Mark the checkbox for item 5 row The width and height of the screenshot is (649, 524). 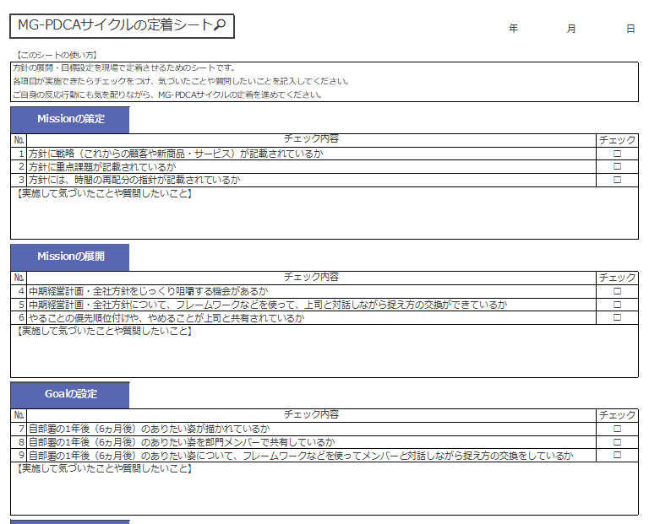click(x=617, y=305)
